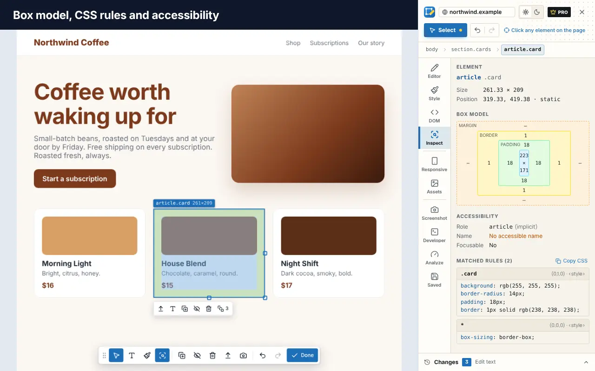Hide the element using the card toolbar's eye icon
595x371 pixels.
[197, 308]
